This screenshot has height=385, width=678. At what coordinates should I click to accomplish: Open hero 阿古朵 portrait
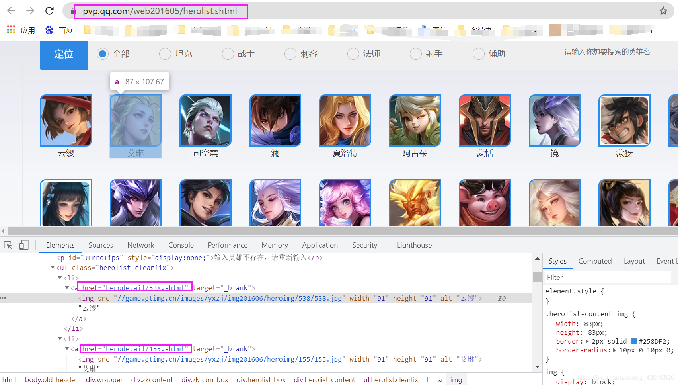[415, 120]
